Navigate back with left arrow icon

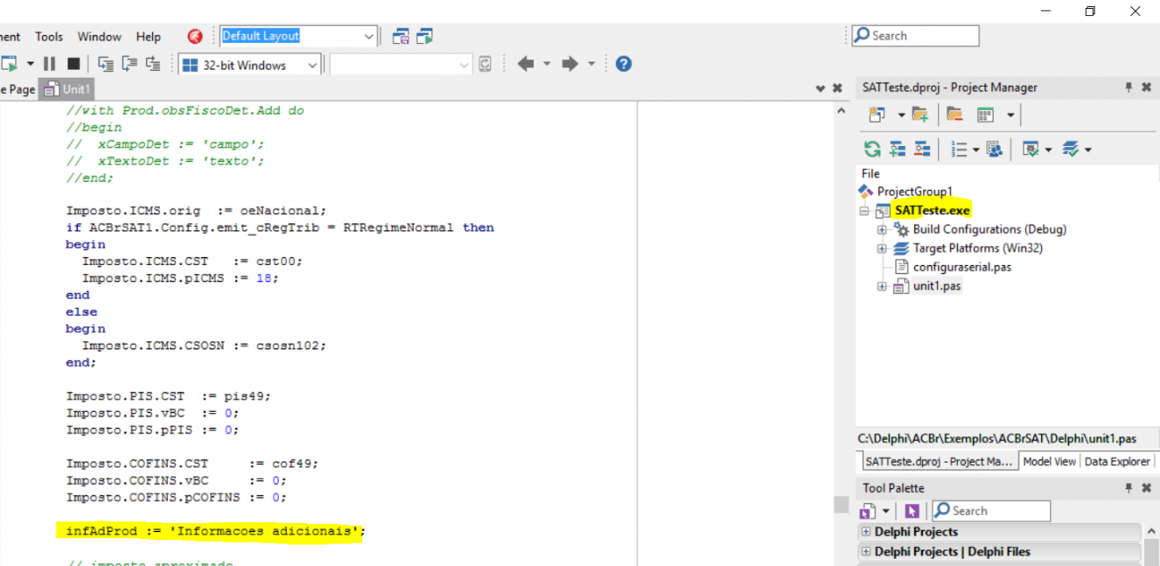pyautogui.click(x=526, y=64)
